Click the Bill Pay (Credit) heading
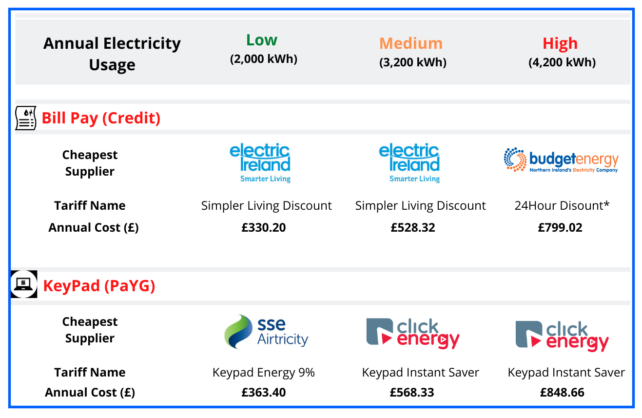642x418 pixels. 101,118
